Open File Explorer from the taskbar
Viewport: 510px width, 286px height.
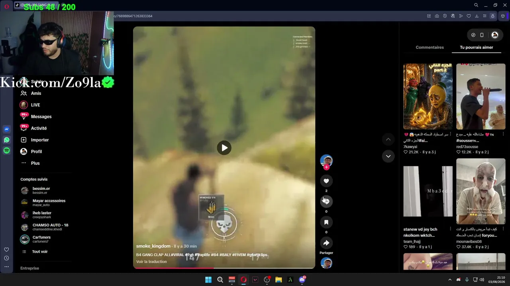279,280
